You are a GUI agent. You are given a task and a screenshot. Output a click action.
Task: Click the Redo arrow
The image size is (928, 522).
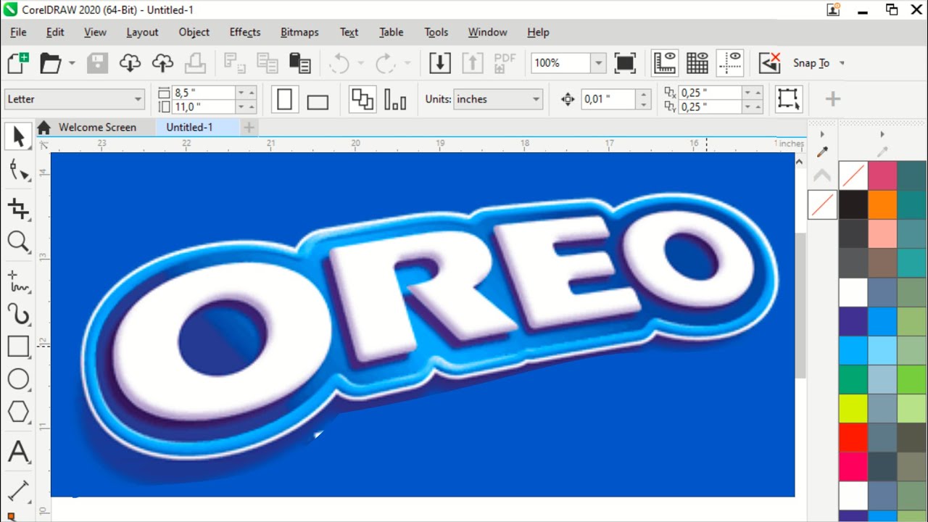[385, 63]
